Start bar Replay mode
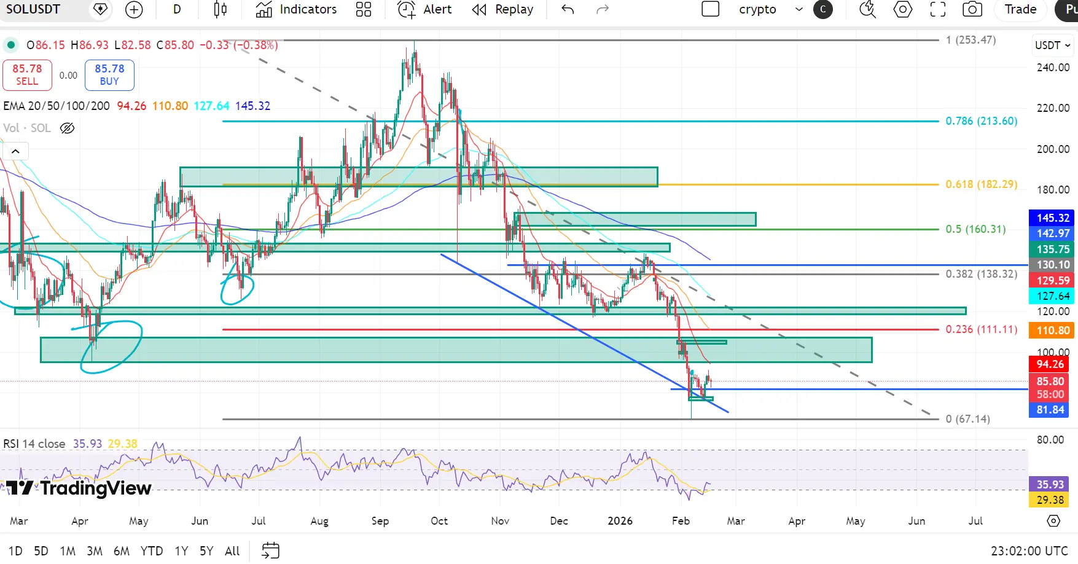The width and height of the screenshot is (1078, 564). coord(502,9)
